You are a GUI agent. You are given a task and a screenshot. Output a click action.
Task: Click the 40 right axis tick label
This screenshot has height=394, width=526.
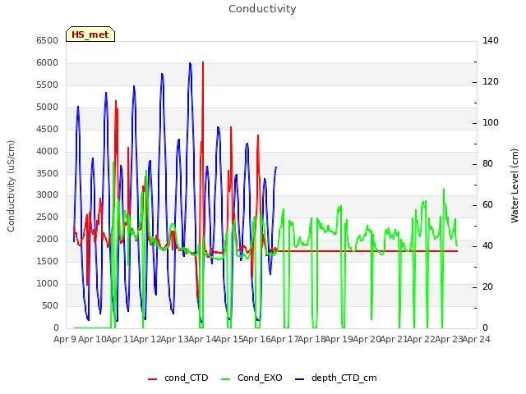pyautogui.click(x=487, y=246)
